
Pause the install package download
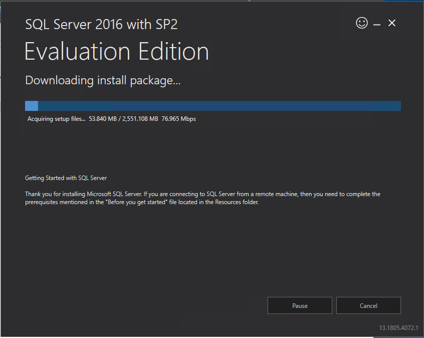coord(300,305)
